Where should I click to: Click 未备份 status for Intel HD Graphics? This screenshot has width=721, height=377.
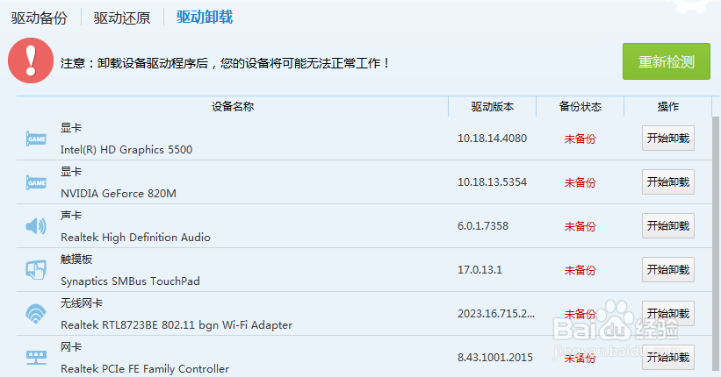[580, 139]
